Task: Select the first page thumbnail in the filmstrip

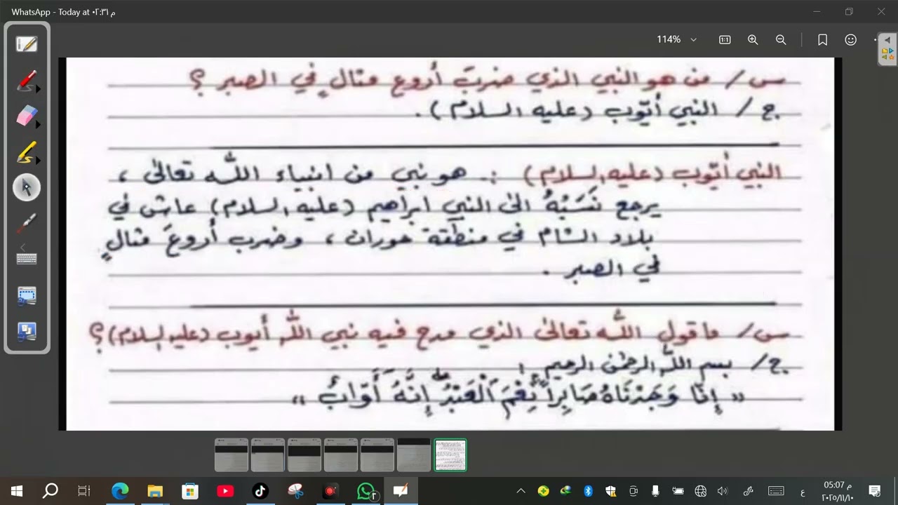Action: pos(232,455)
